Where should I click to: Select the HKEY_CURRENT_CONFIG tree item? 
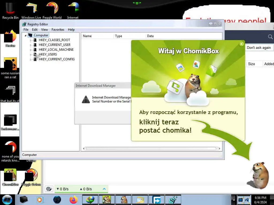coord(57,59)
